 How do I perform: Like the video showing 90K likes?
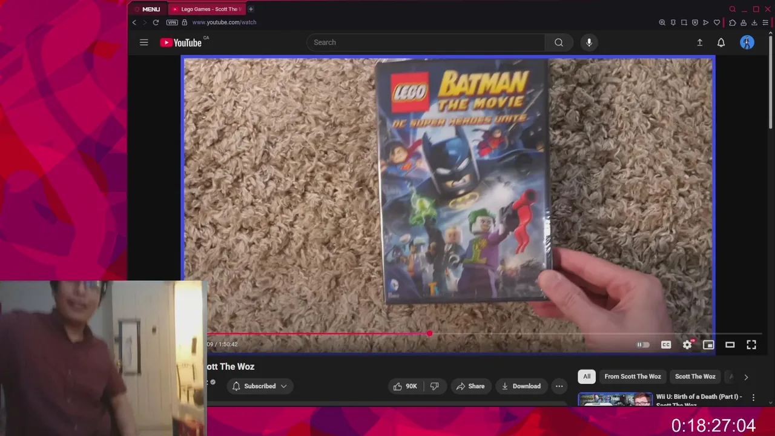pyautogui.click(x=405, y=386)
